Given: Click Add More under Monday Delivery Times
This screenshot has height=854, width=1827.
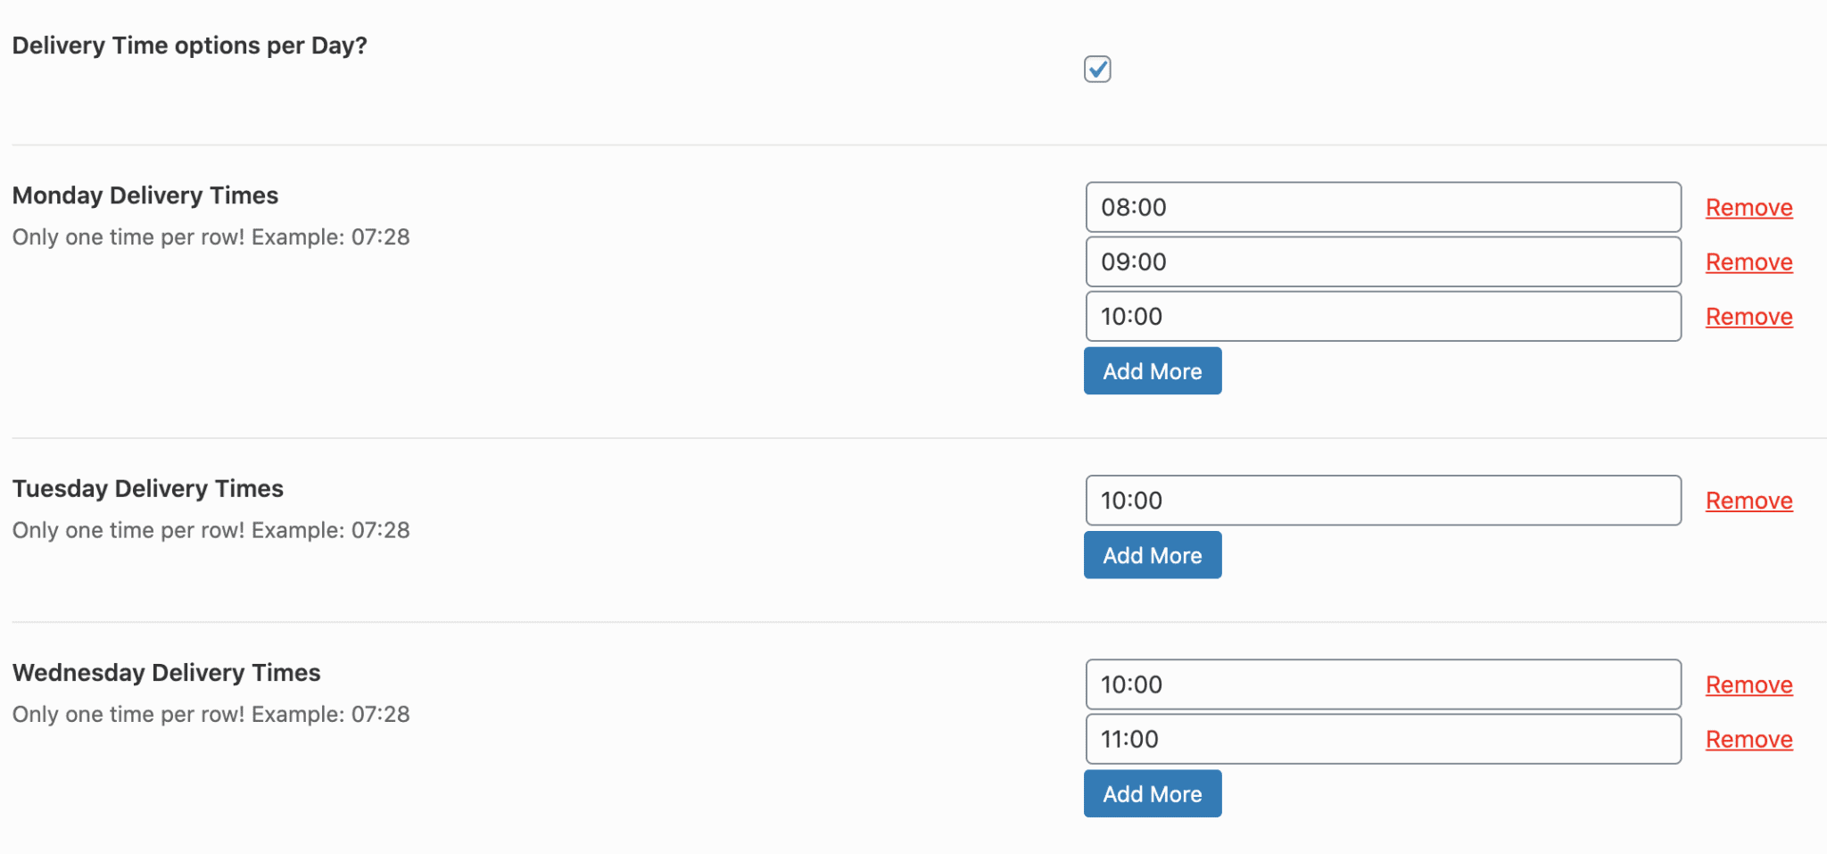Looking at the screenshot, I should (1152, 370).
